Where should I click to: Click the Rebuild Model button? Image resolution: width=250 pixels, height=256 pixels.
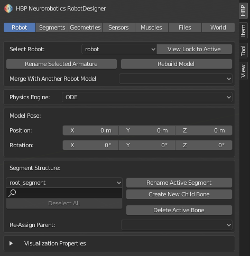click(x=177, y=64)
